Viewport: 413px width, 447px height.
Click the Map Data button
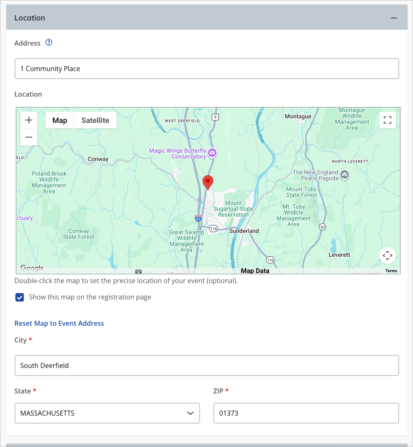click(255, 271)
